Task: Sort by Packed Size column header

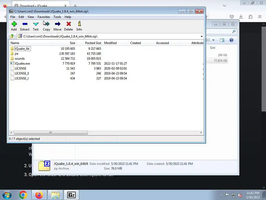Action: click(89, 43)
